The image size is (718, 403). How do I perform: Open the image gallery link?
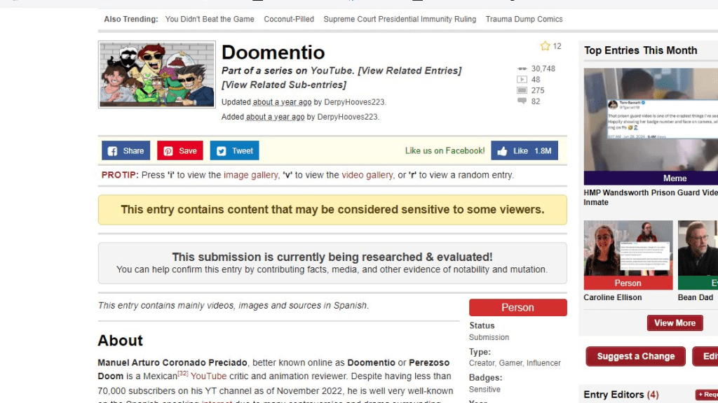[x=250, y=175]
